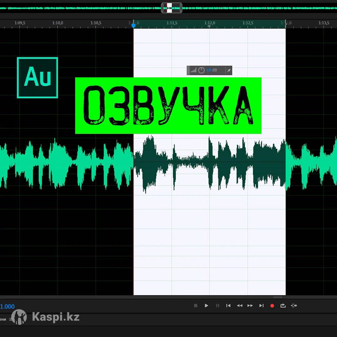Click the timecode display ending in 1.000
The width and height of the screenshot is (337, 337).
coord(7,307)
